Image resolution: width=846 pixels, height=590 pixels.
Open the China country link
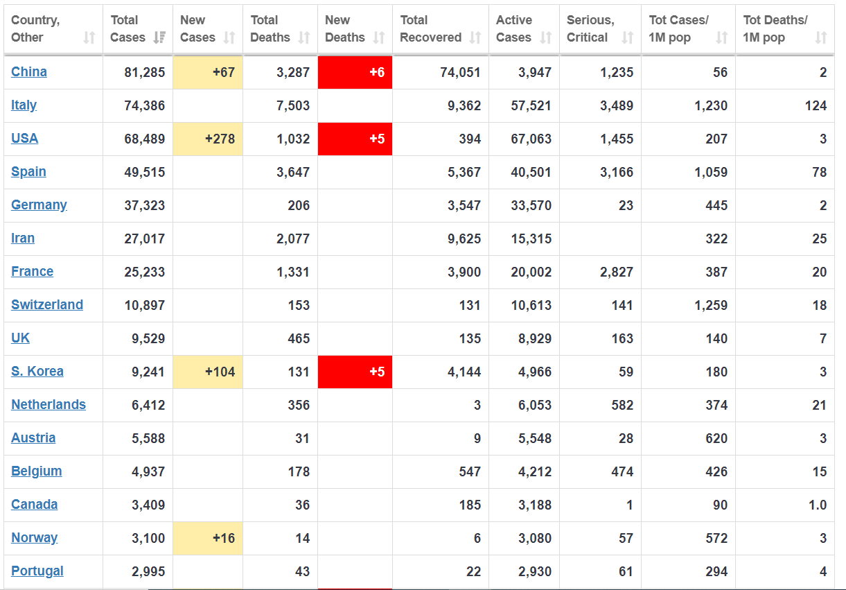pos(29,71)
